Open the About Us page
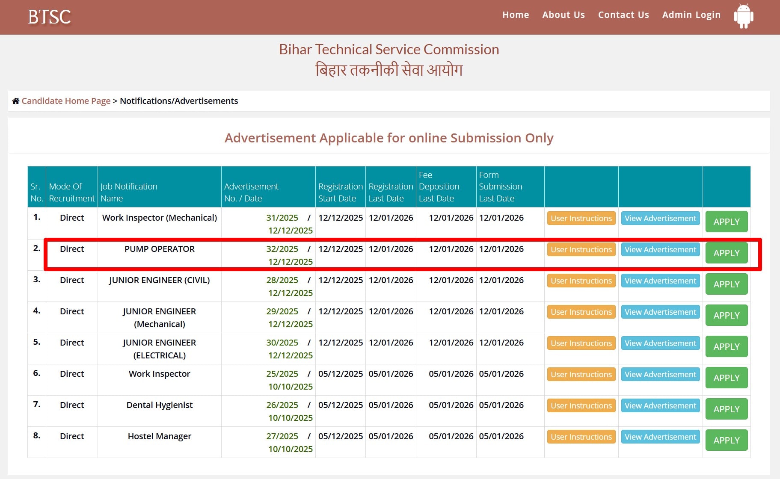The image size is (780, 479). point(563,15)
